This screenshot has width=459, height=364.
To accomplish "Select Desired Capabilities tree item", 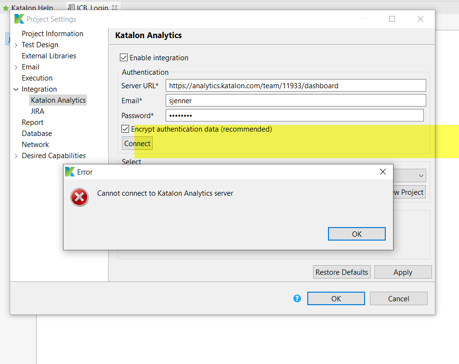I will 54,156.
